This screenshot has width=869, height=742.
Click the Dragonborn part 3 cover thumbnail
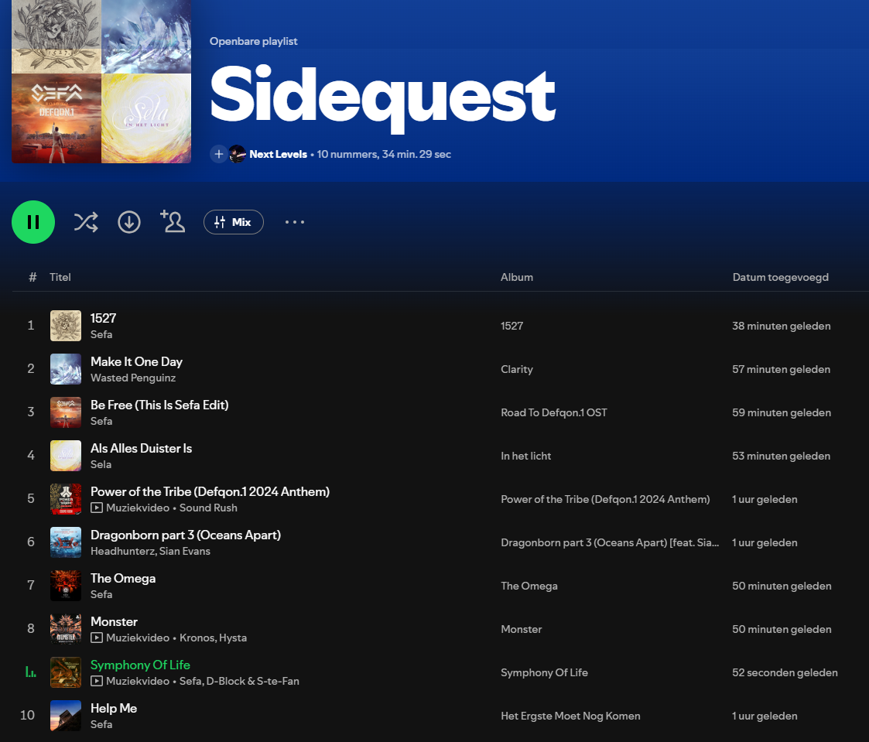(66, 542)
